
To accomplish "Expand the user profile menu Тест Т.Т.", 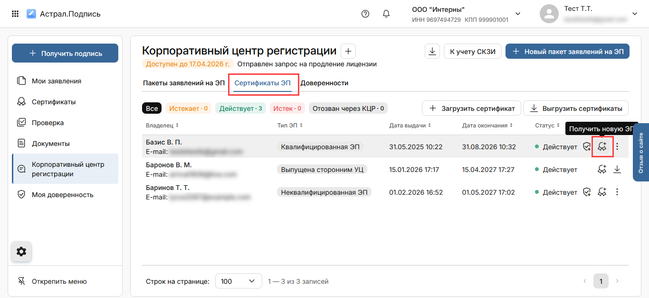I will click(x=634, y=14).
